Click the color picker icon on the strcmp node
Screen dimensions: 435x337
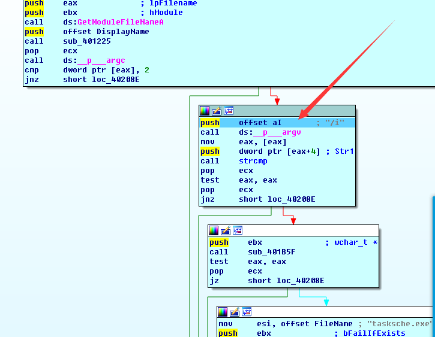tap(205, 111)
